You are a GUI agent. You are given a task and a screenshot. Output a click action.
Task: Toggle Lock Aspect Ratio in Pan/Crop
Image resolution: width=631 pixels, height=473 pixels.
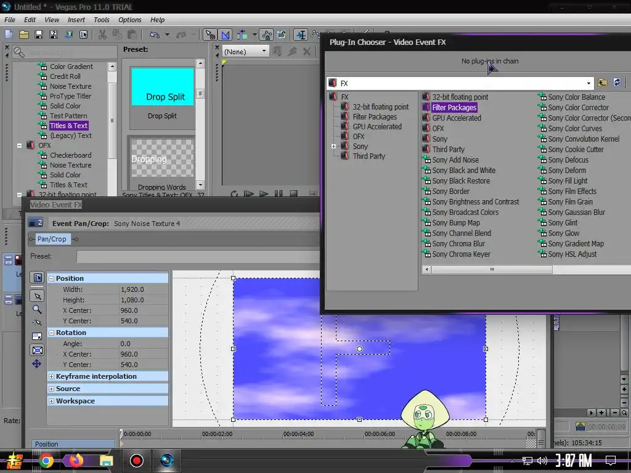[x=37, y=336]
